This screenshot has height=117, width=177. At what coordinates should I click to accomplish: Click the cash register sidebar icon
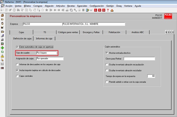(2, 15)
